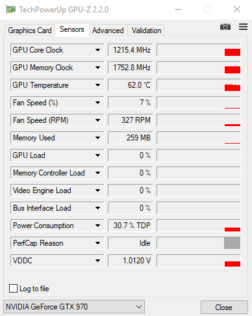Expand the PerfCap Reason dropdown arrow

(97, 243)
